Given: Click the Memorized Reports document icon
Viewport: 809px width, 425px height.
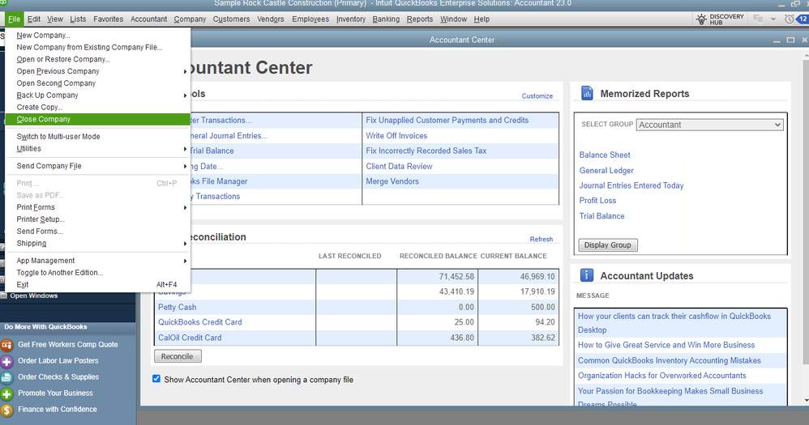Looking at the screenshot, I should [x=587, y=94].
